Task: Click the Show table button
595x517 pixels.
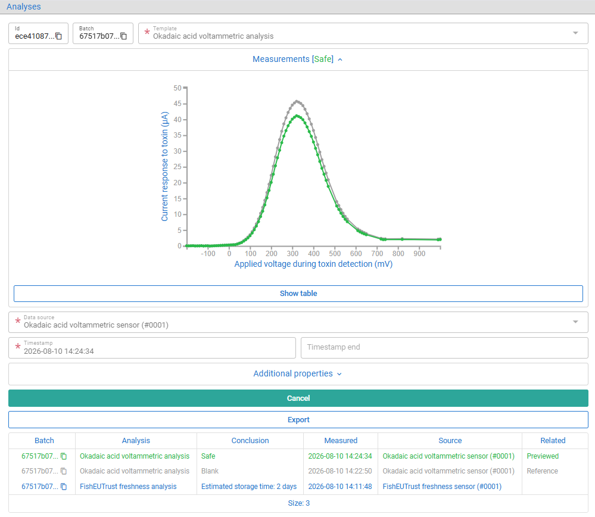Action: click(298, 294)
